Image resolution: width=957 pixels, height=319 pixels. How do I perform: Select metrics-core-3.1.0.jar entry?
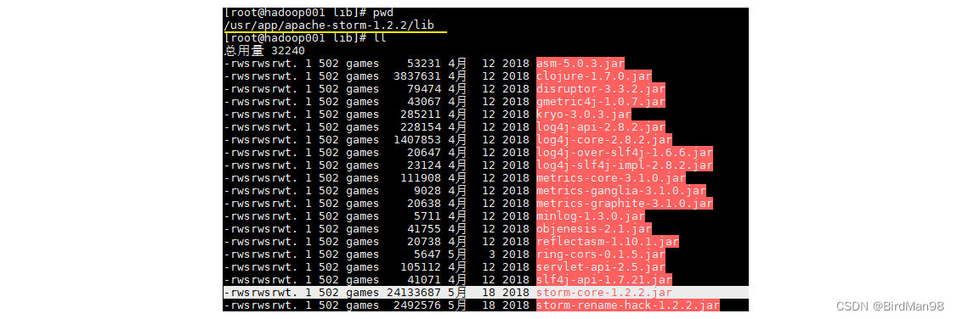click(610, 178)
